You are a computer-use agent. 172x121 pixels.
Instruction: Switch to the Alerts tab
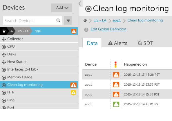[118, 43]
